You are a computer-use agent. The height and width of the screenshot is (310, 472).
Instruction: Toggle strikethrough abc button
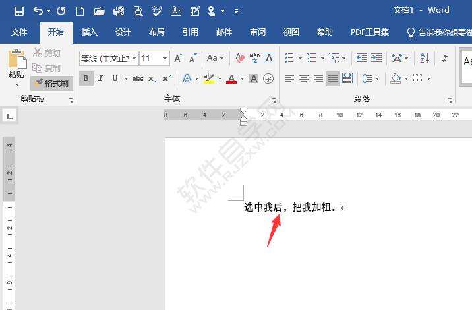coord(138,79)
